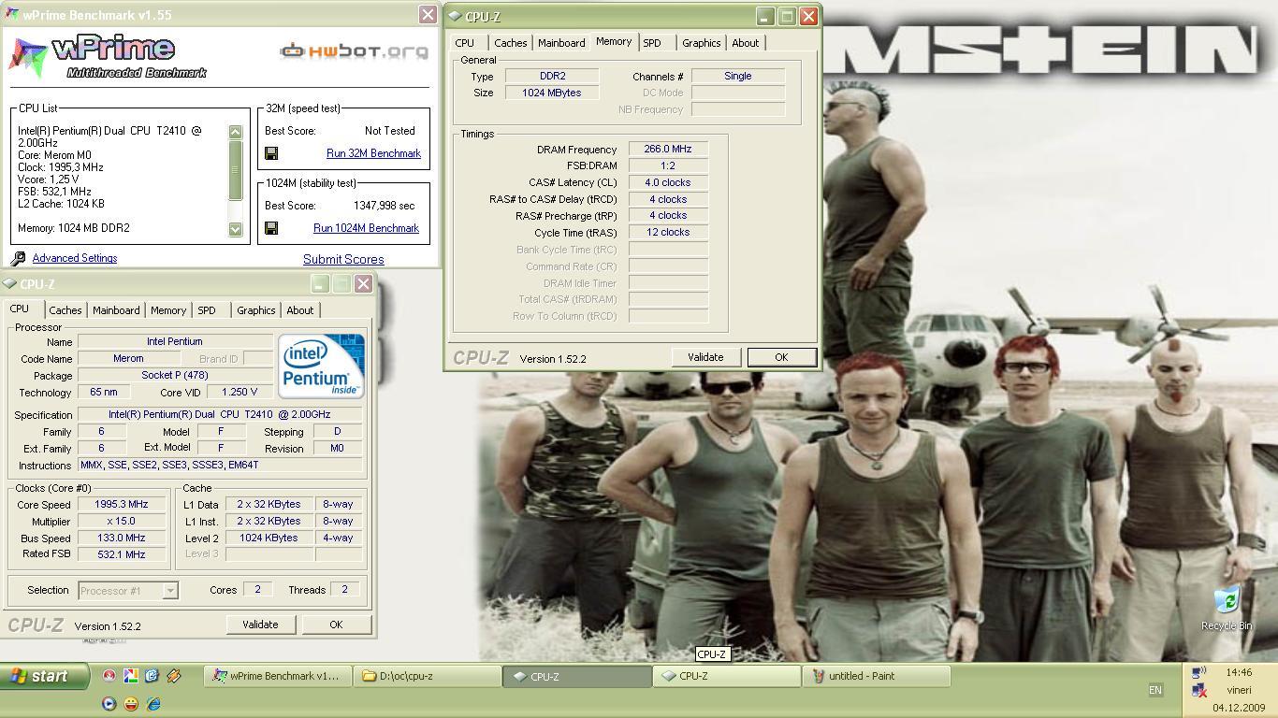1278x718 pixels.
Task: Click the Specification field text
Action: pyautogui.click(x=220, y=415)
